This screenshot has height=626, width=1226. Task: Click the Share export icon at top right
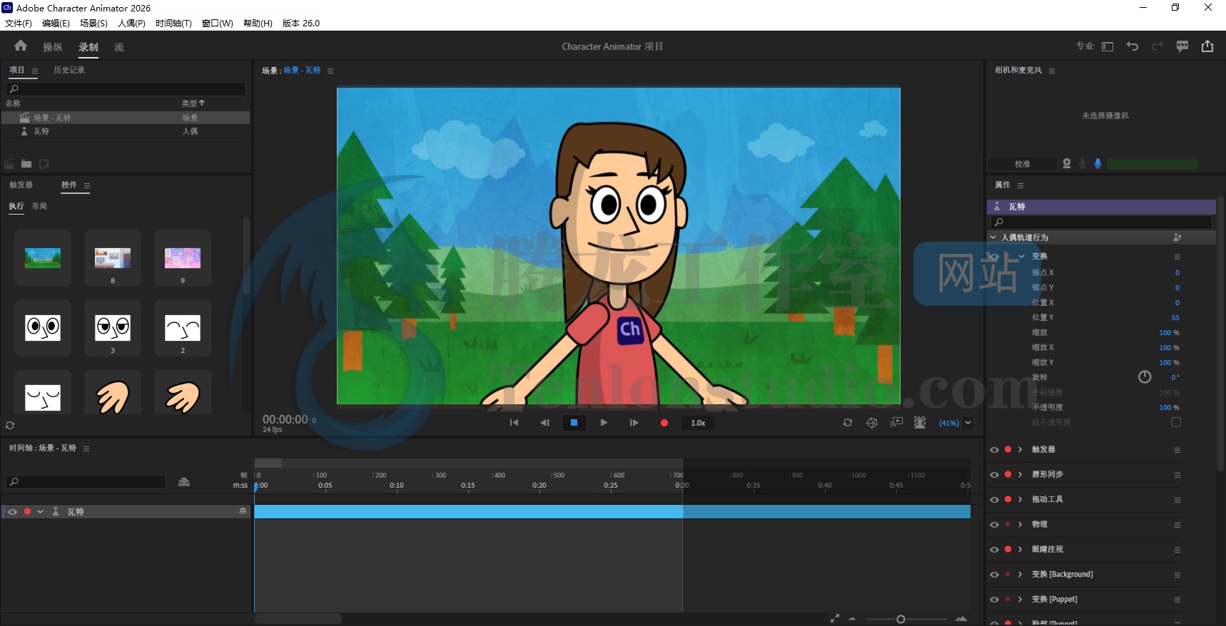pyautogui.click(x=1207, y=46)
